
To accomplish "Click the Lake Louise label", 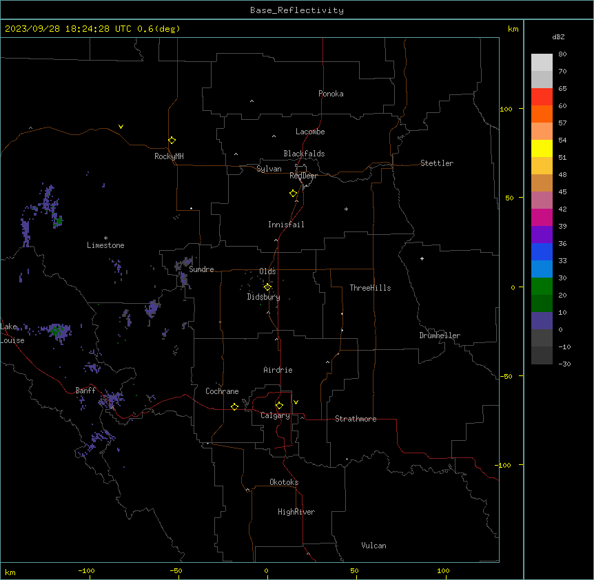I will (12, 333).
